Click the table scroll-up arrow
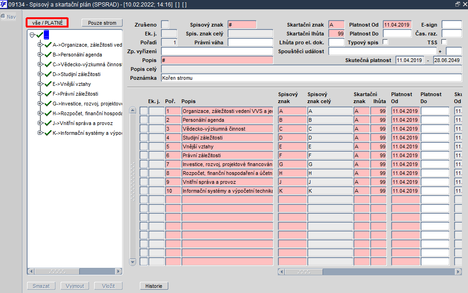 132,111
